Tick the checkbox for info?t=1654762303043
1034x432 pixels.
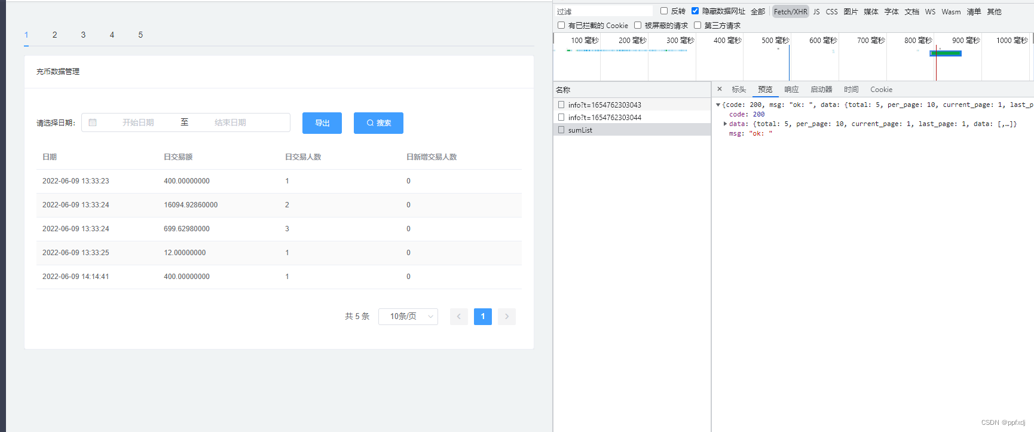tap(561, 105)
